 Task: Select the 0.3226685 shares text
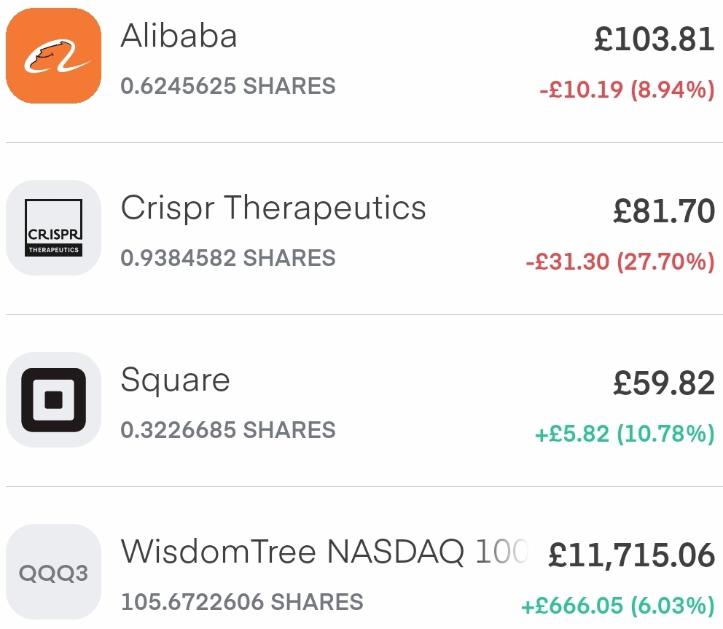point(228,430)
